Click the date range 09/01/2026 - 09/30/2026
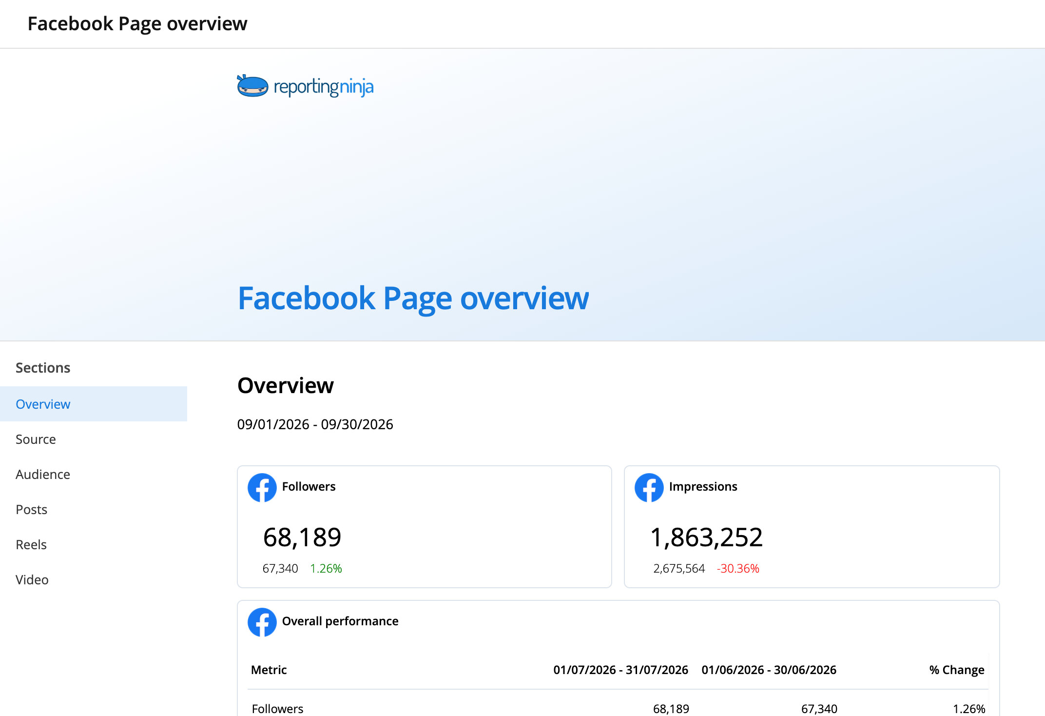 click(315, 424)
